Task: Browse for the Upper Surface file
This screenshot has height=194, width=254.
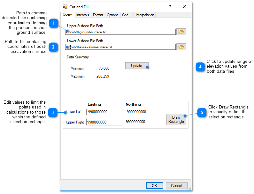Action: (181, 32)
